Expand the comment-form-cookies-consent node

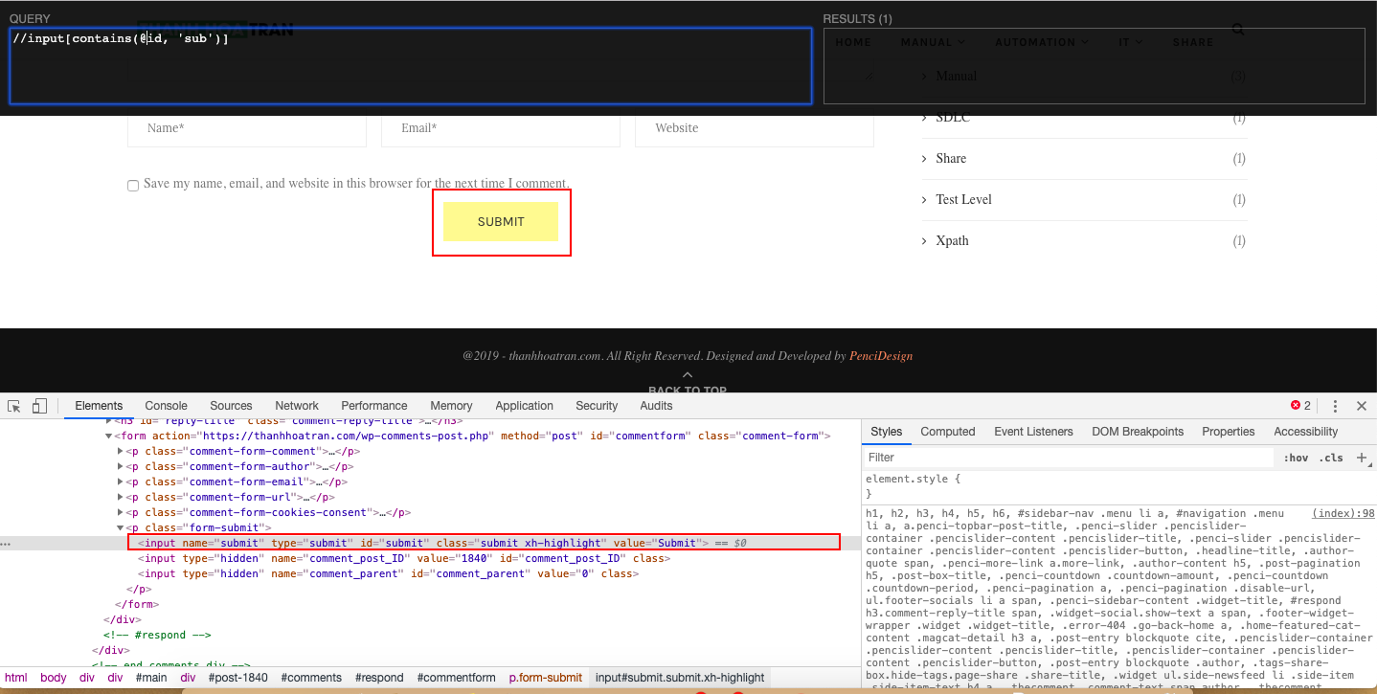pos(121,512)
